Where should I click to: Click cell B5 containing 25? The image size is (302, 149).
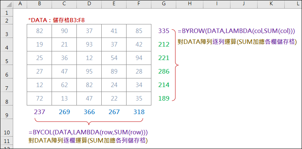tap(39, 58)
